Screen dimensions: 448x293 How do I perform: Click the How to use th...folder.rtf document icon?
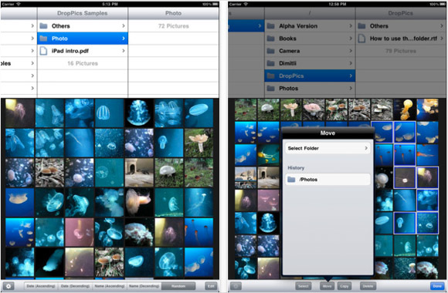click(x=361, y=39)
